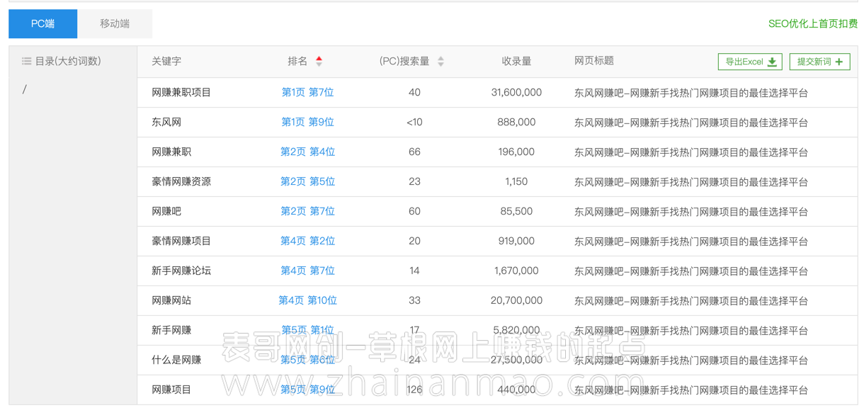Open ranking link 第5页 第1位 for 新手网赚

coord(307,330)
